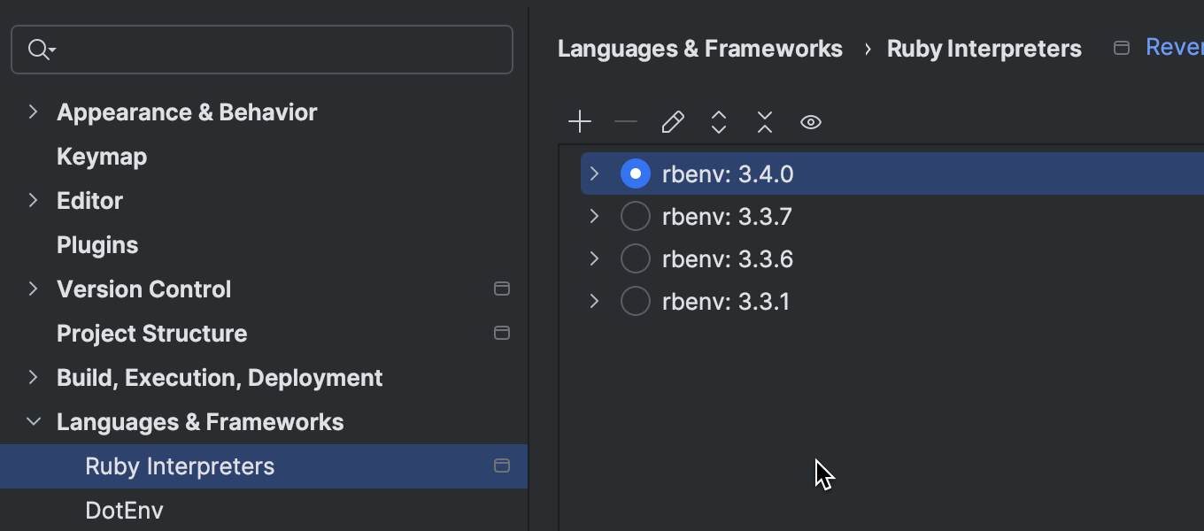Click the Revert link in header
The width and height of the screenshot is (1204, 531).
(x=1174, y=48)
